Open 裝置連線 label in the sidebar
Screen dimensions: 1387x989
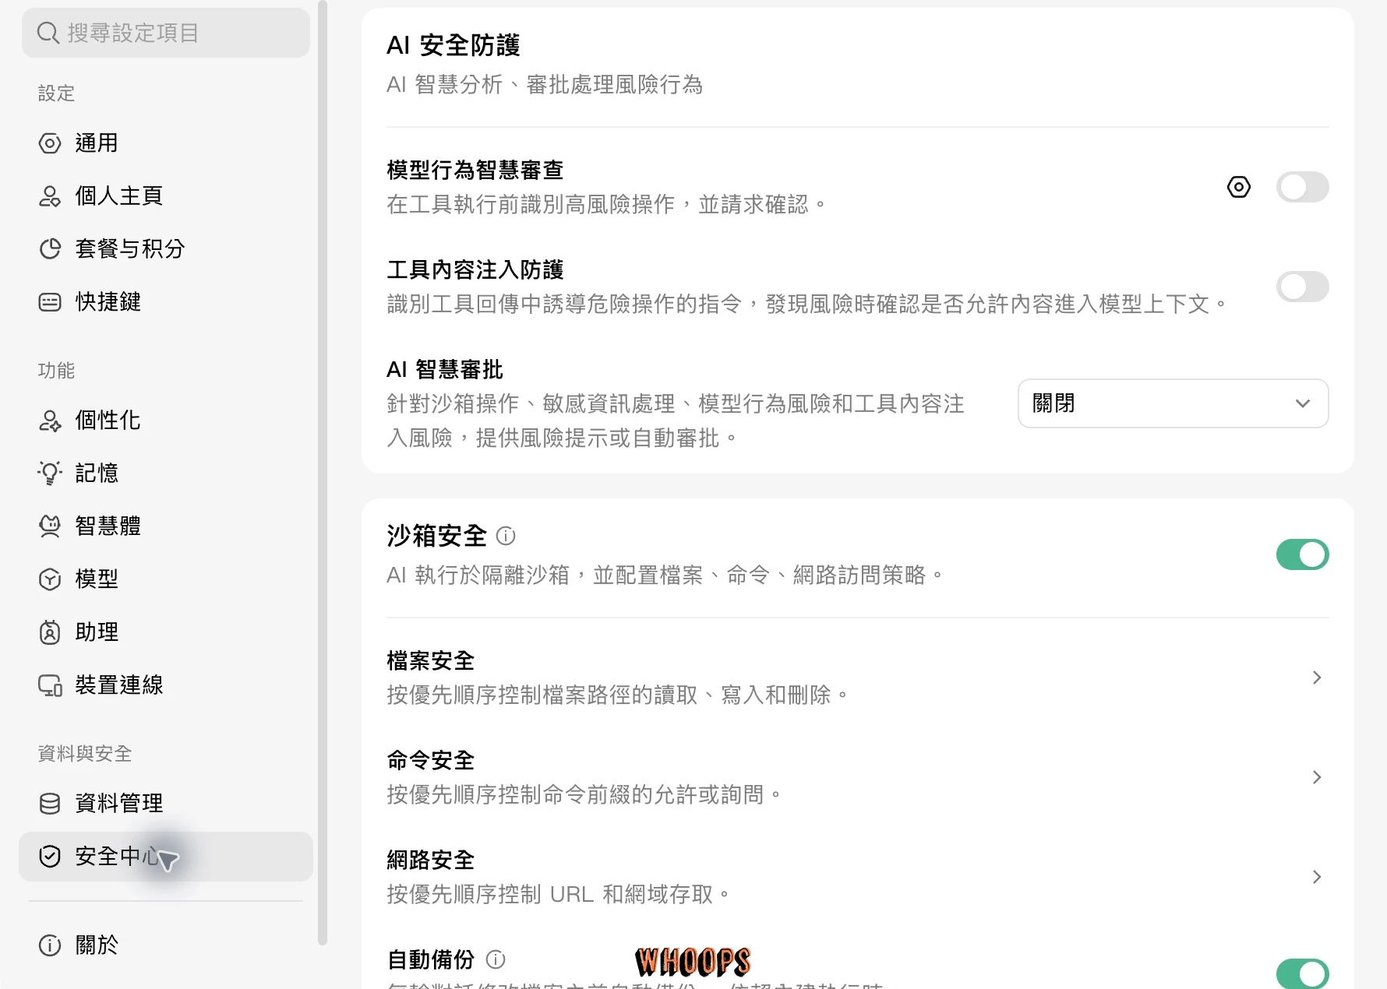(118, 685)
